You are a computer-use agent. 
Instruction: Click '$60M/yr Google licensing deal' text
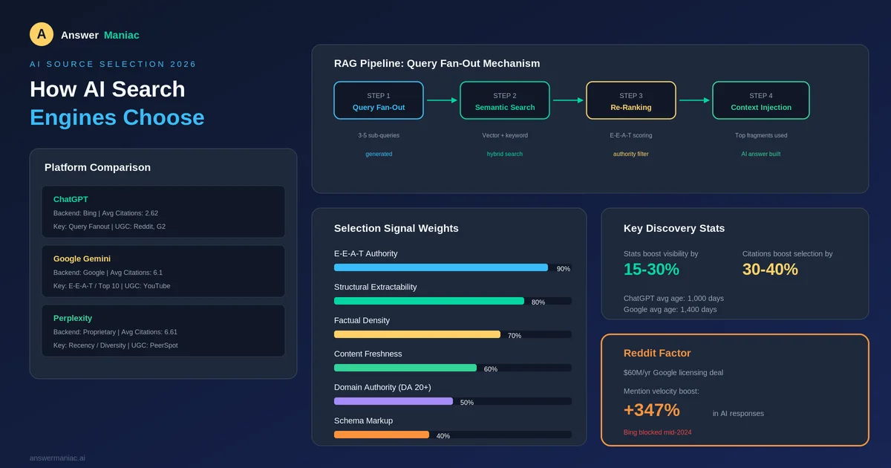[673, 372]
